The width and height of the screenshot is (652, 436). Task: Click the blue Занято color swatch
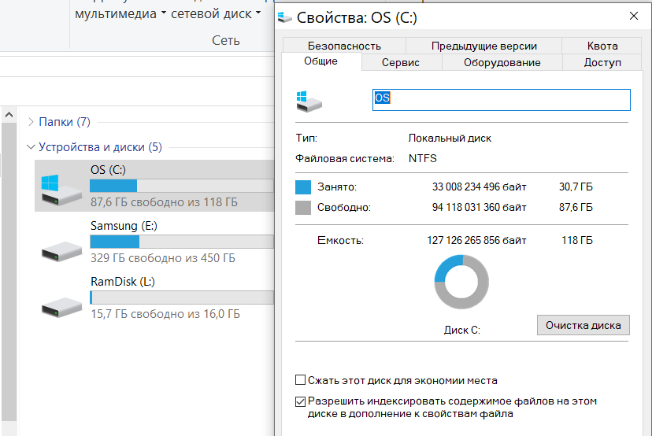(303, 187)
